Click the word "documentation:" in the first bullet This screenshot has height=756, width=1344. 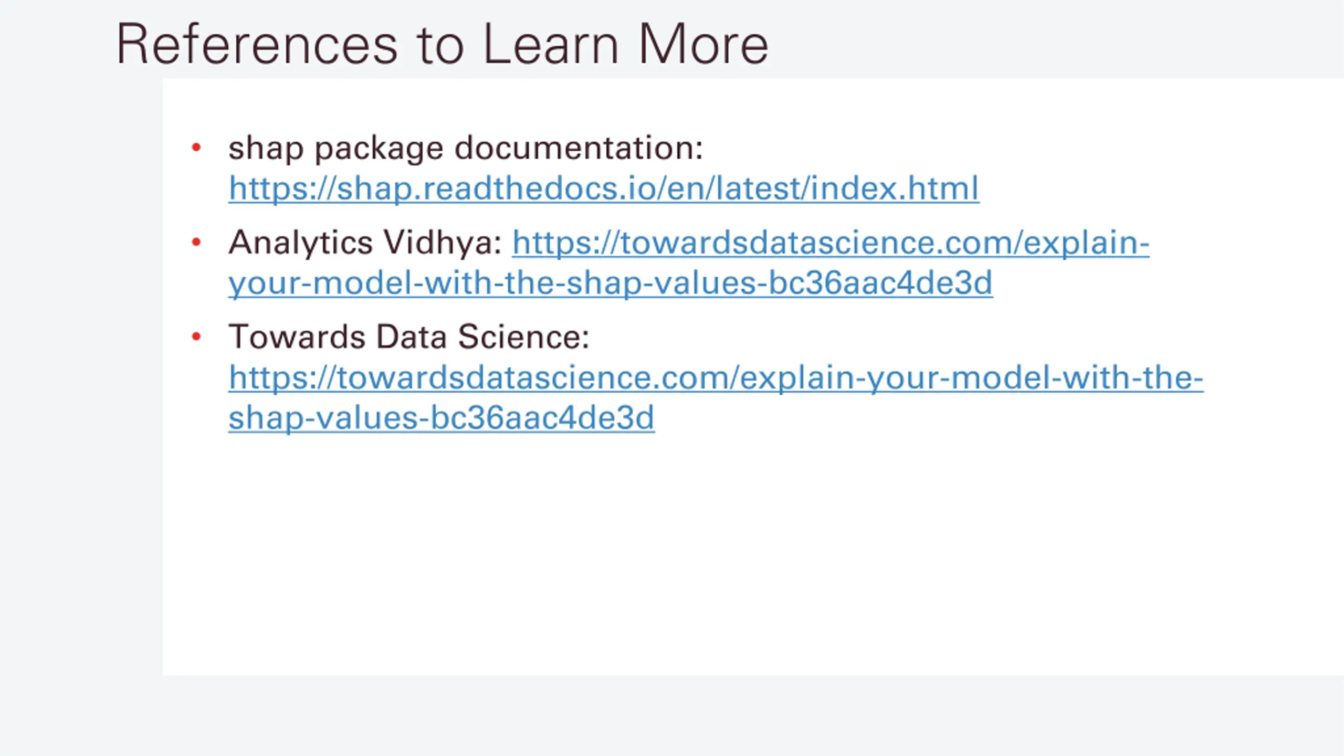[579, 148]
